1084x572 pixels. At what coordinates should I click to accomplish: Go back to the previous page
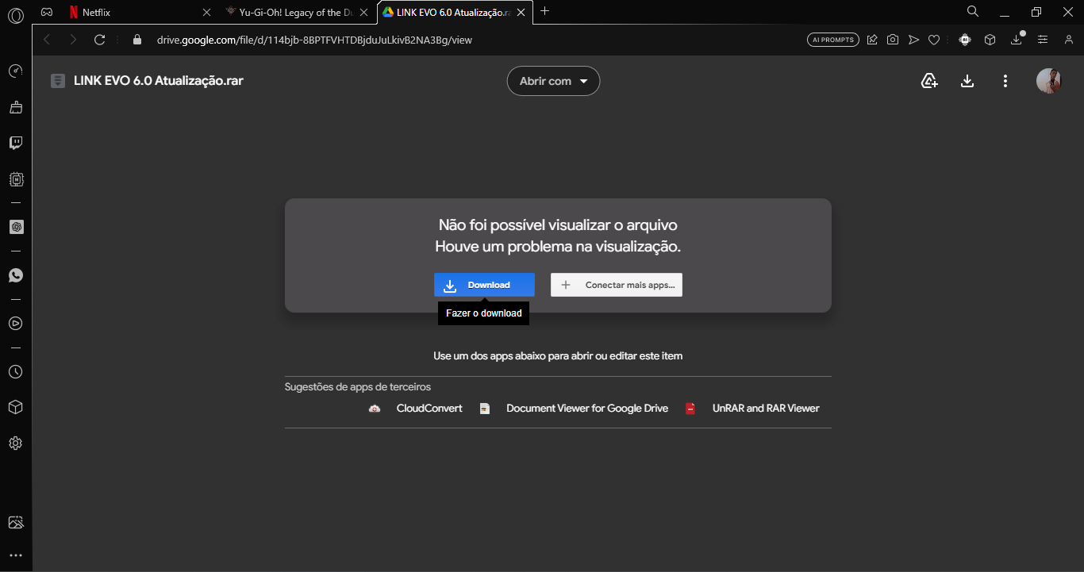point(47,40)
